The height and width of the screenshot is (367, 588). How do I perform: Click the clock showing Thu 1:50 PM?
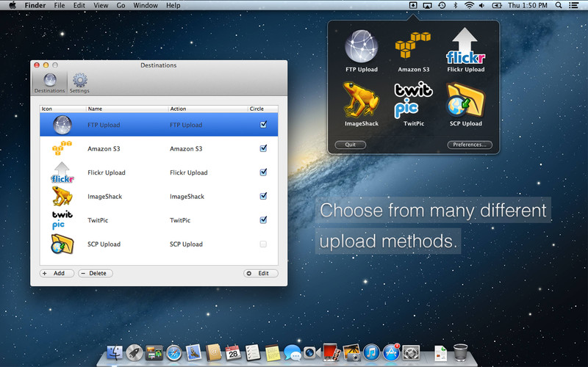tap(528, 5)
